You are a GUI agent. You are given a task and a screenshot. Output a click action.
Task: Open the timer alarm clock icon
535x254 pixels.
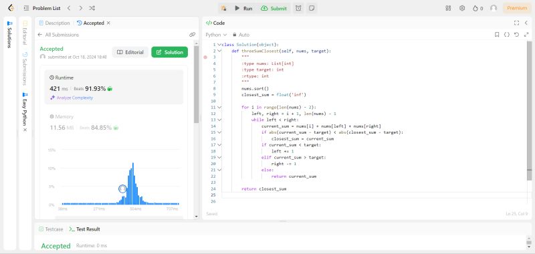[x=298, y=8]
